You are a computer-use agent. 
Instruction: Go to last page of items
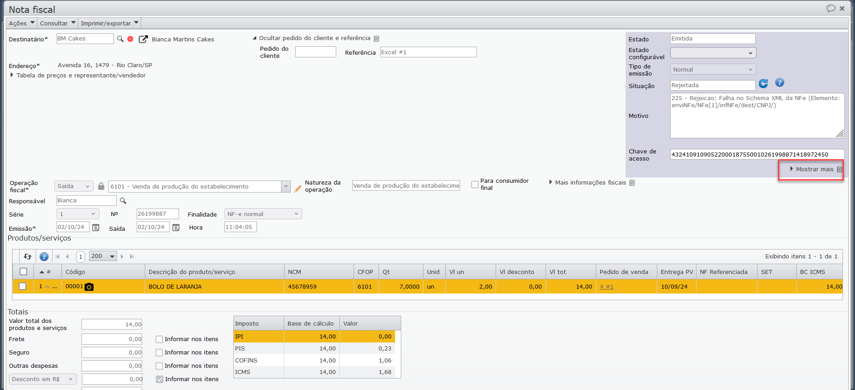point(132,257)
